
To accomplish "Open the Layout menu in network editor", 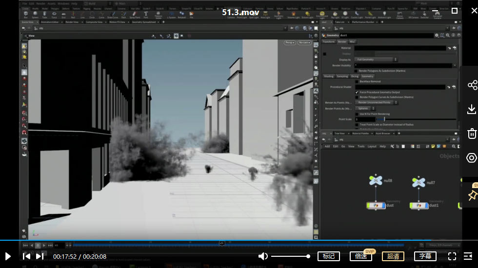I will (x=372, y=146).
